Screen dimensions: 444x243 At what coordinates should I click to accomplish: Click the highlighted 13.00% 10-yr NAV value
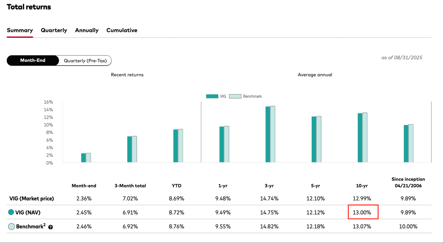(x=363, y=212)
